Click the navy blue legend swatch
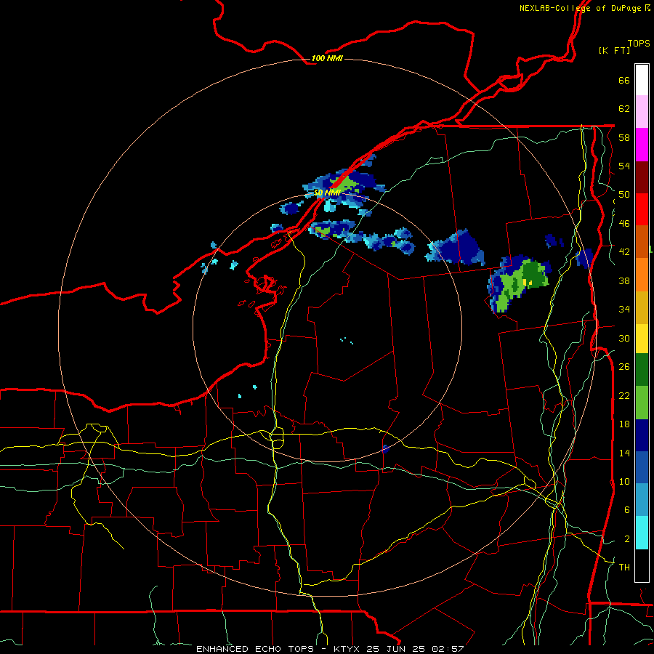This screenshot has height=654, width=654. (642, 435)
